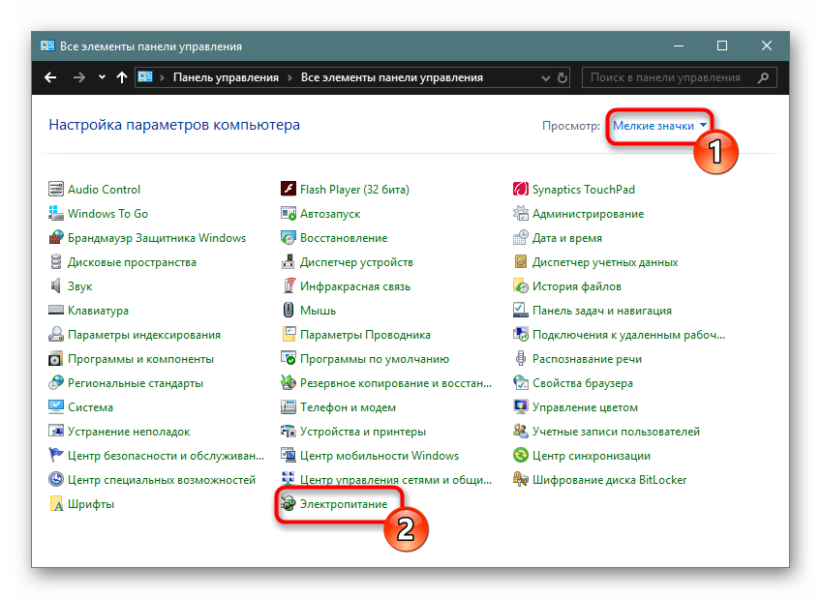The height and width of the screenshot is (599, 821).
Task: Open Резервное копирование и восстановление
Action: click(x=396, y=382)
